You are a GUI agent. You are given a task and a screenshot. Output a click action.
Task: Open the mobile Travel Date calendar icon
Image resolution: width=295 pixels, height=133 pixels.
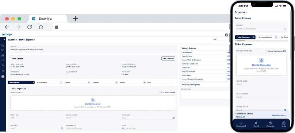pos(285,110)
